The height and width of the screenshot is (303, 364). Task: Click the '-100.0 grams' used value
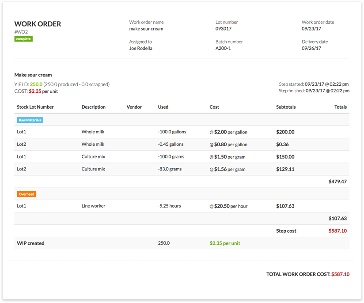click(x=171, y=157)
